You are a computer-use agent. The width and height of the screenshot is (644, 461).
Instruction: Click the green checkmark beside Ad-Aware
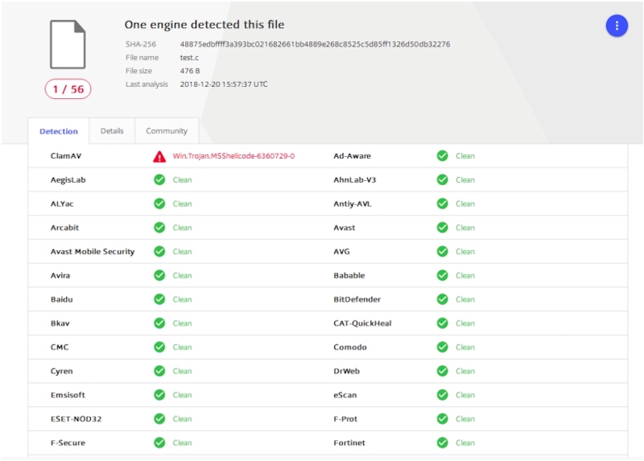442,156
